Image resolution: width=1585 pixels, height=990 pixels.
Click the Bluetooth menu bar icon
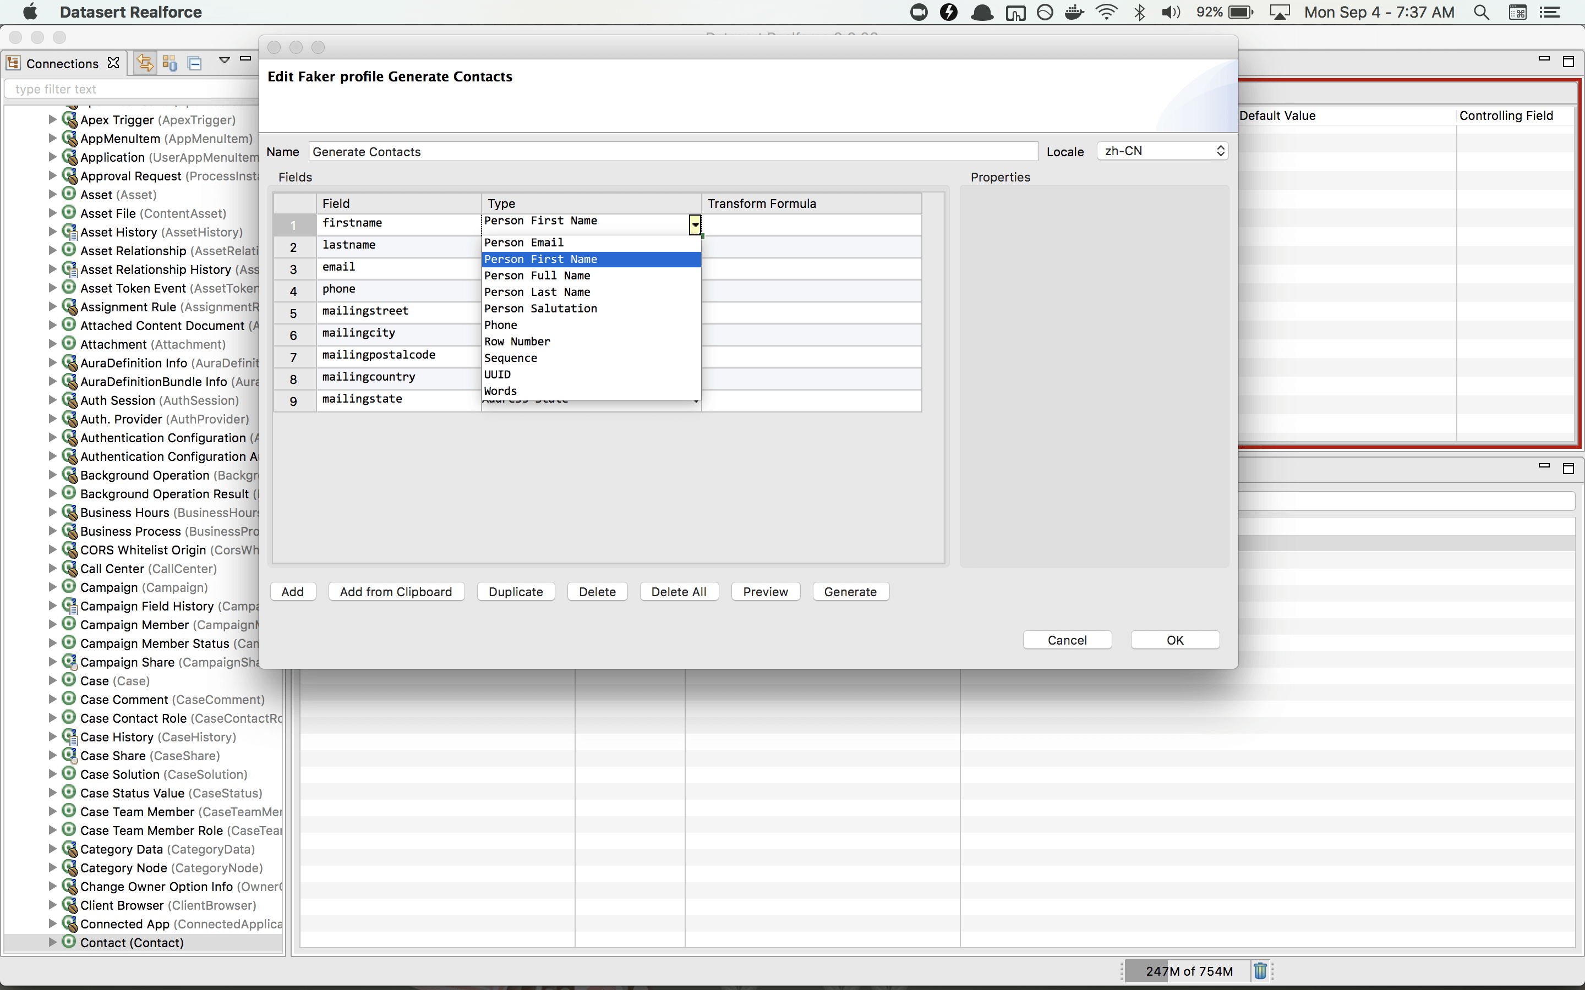[1140, 12]
